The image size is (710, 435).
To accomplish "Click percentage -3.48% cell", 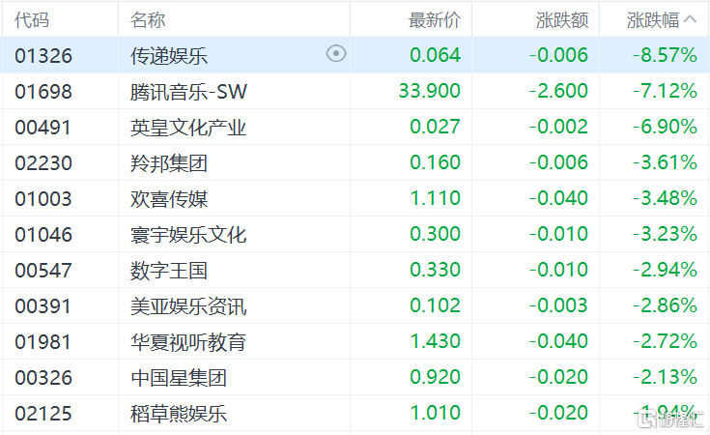I will pos(665,198).
